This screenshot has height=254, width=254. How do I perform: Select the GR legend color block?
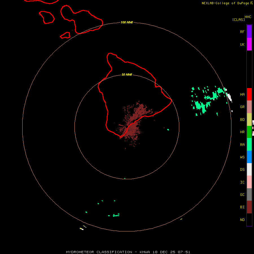click(249, 107)
